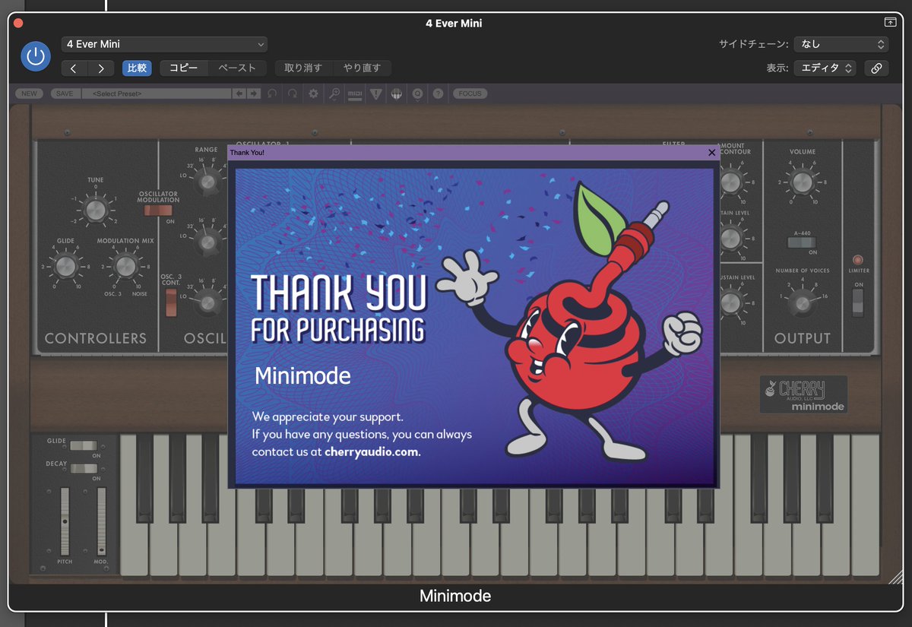
Task: Click the Tune knob
Action: click(96, 209)
